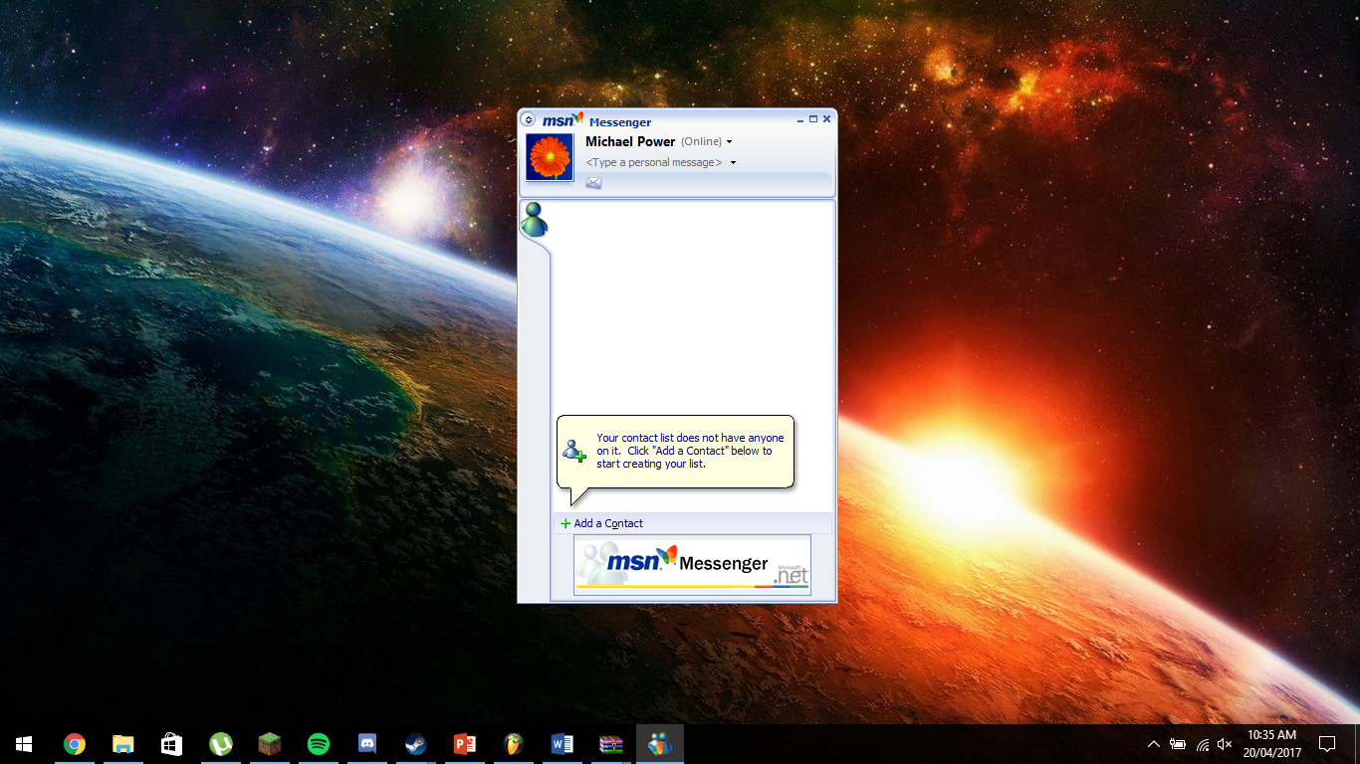Show hidden system tray icons
This screenshot has height=764, width=1360.
1153,744
